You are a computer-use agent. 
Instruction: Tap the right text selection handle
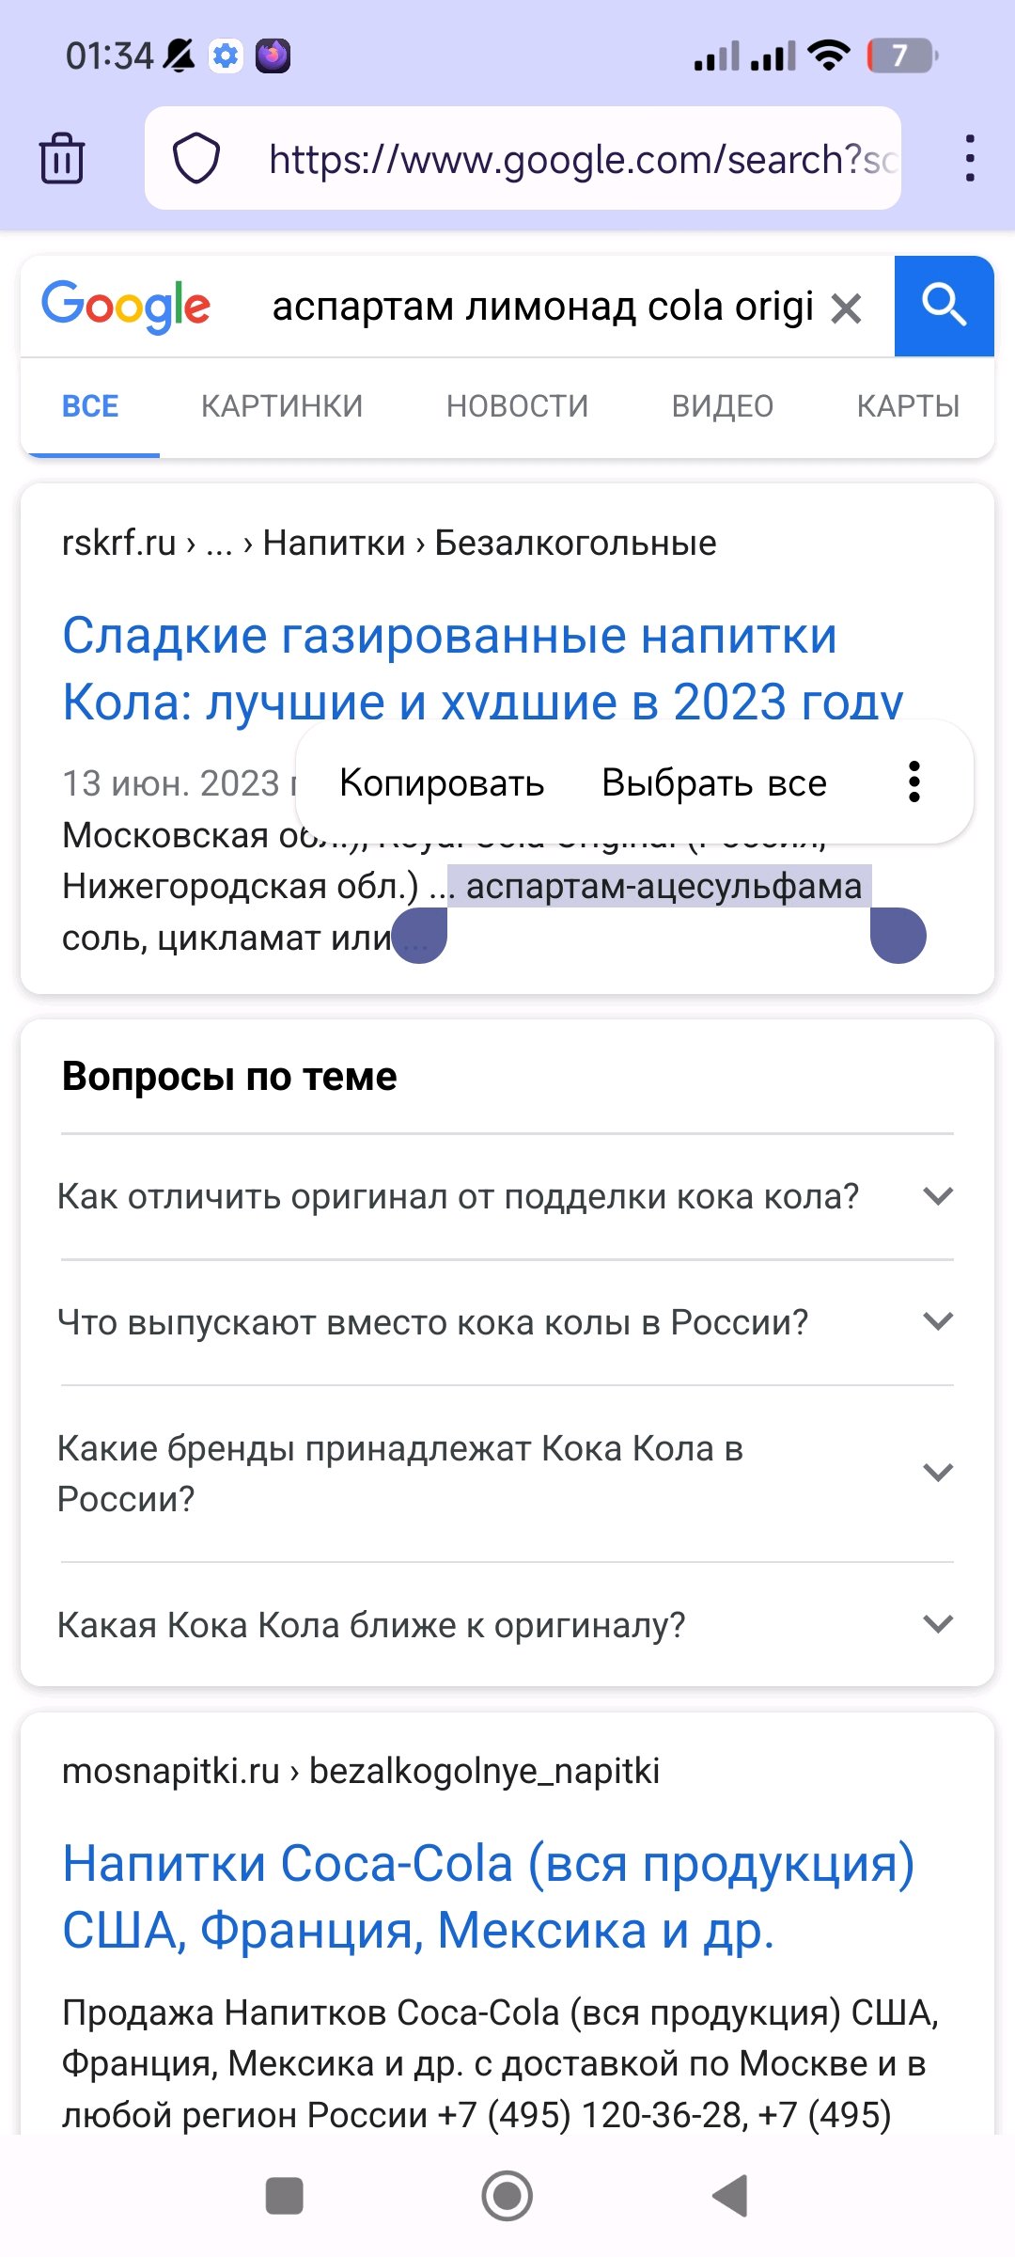tap(898, 935)
